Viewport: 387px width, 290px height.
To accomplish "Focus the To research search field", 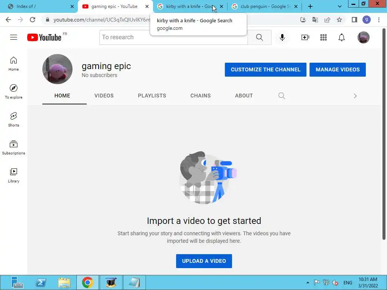I will point(173,37).
